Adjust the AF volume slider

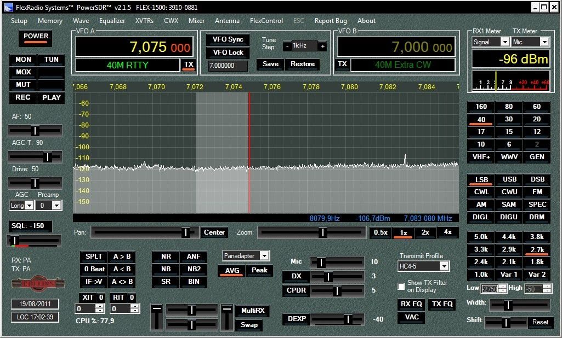(35, 131)
